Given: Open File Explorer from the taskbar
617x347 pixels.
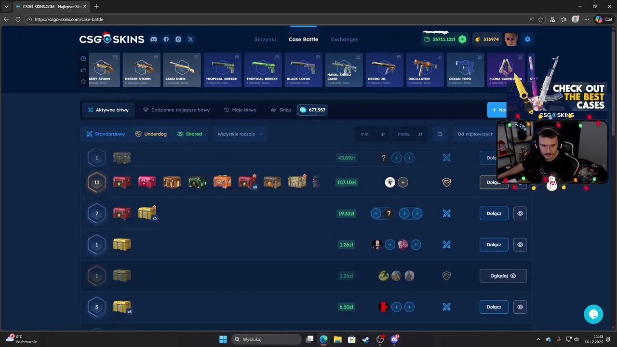Looking at the screenshot, I should point(337,339).
